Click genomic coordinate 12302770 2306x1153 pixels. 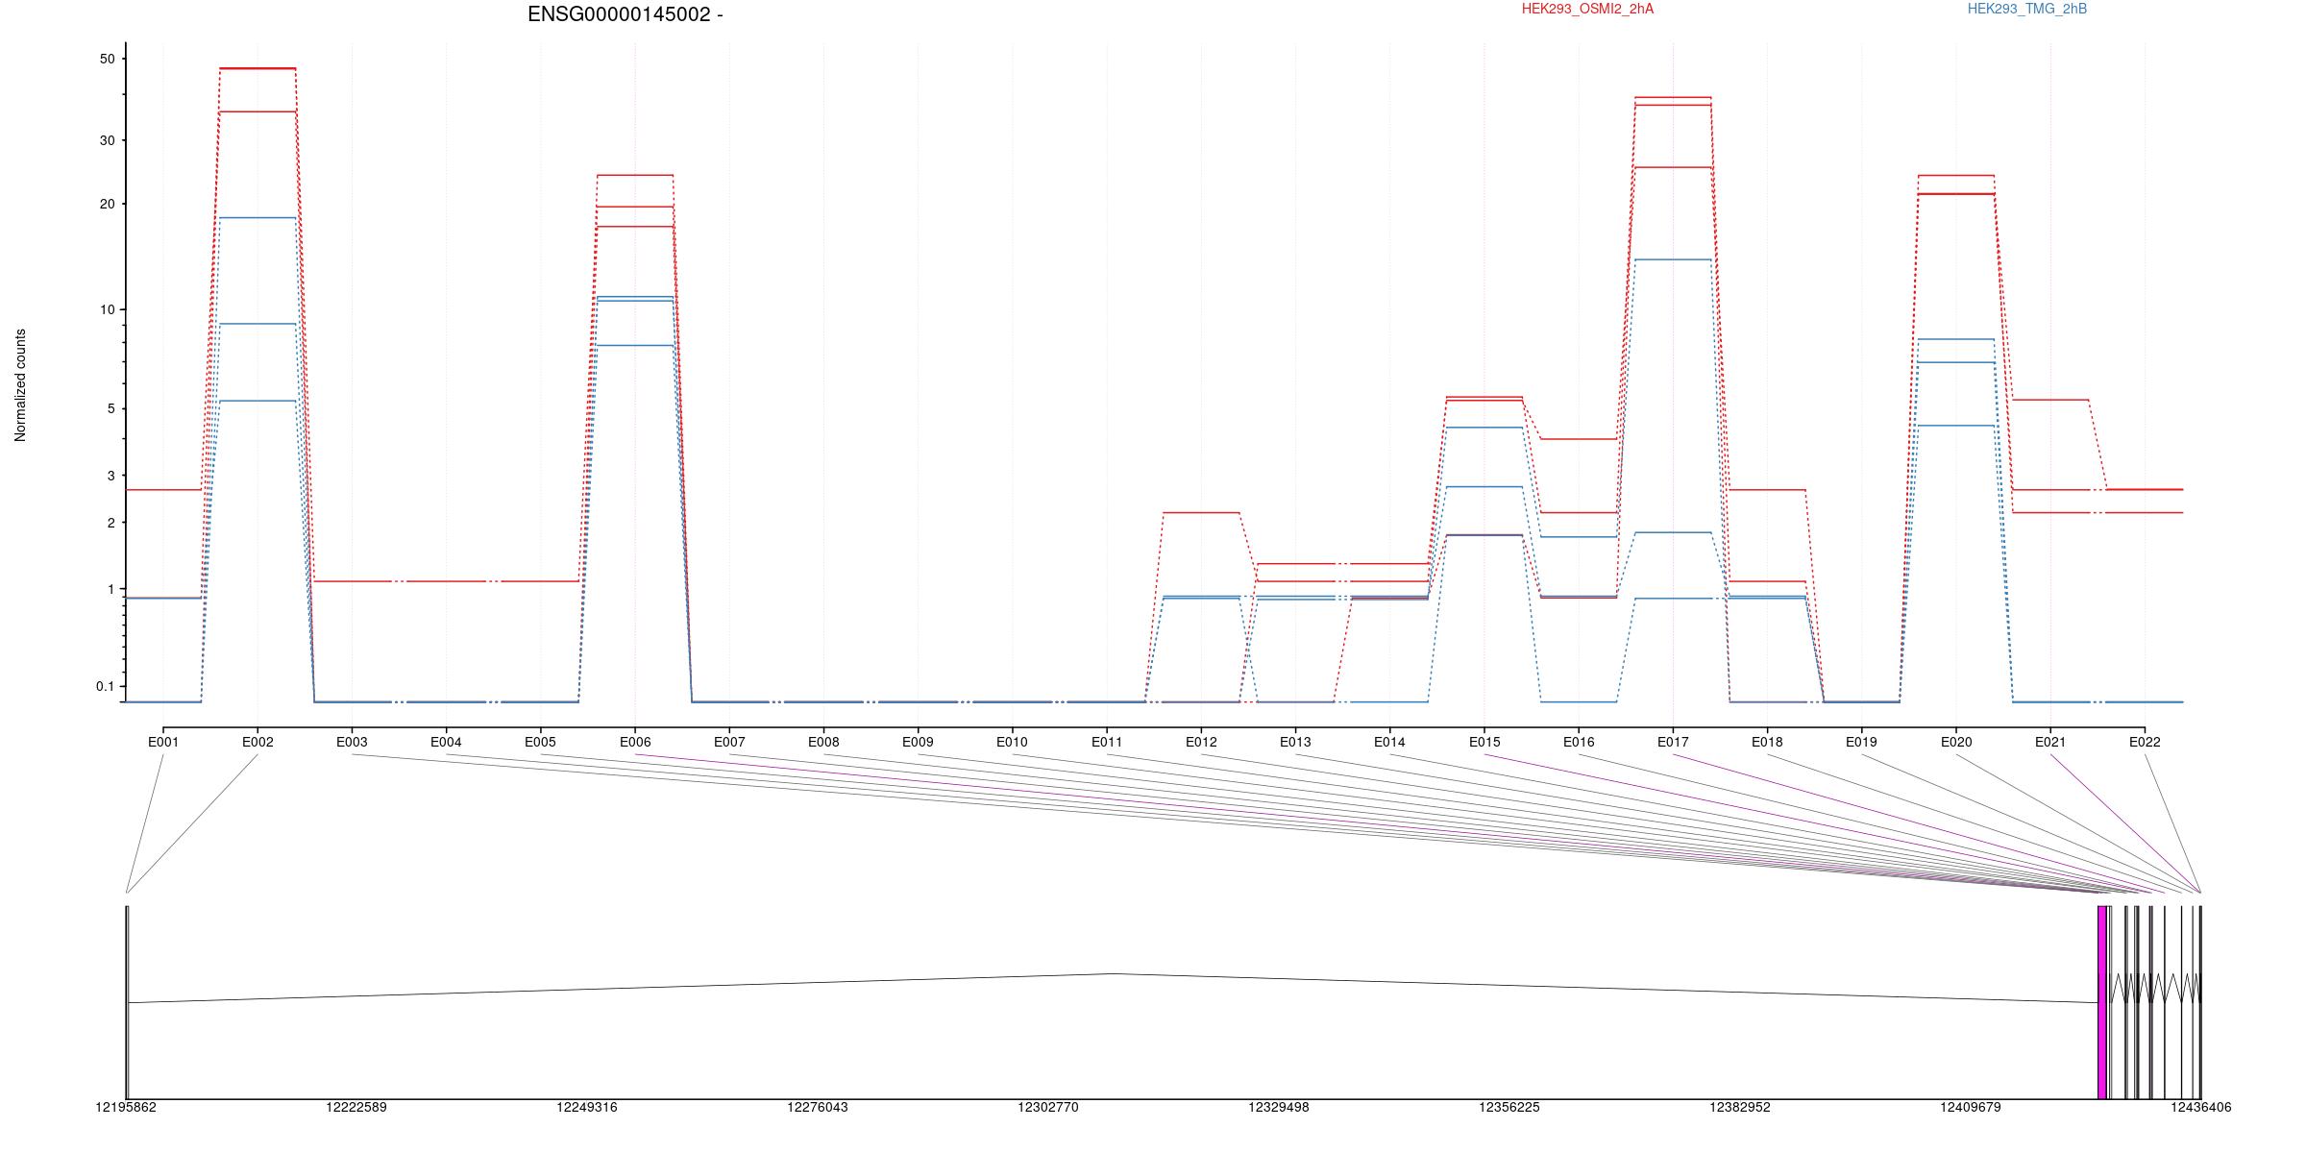click(x=1048, y=1107)
